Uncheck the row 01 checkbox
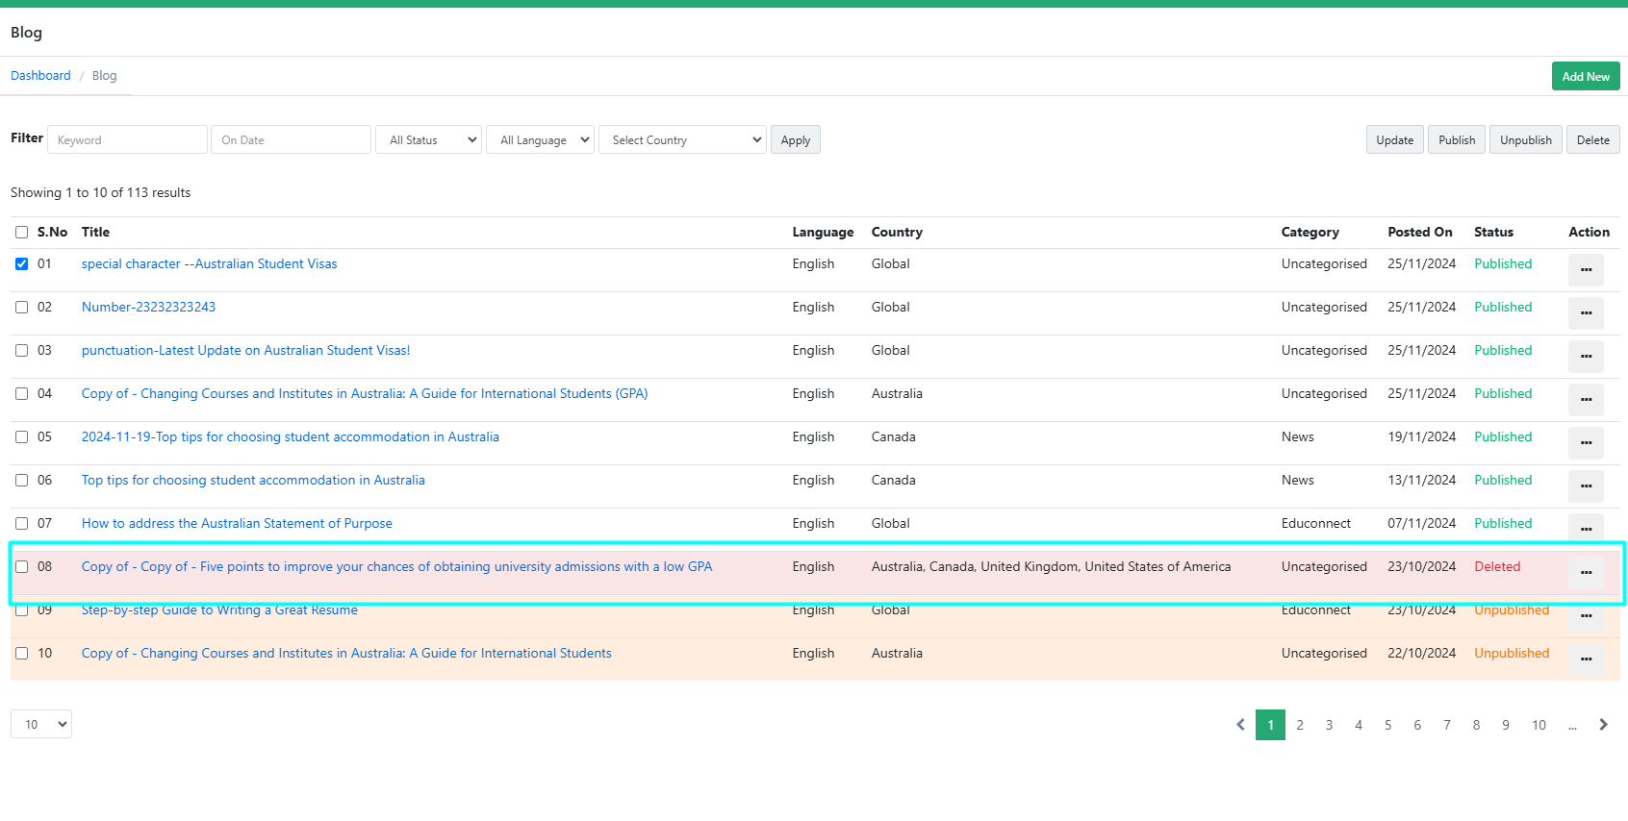The height and width of the screenshot is (821, 1628). click(x=21, y=264)
